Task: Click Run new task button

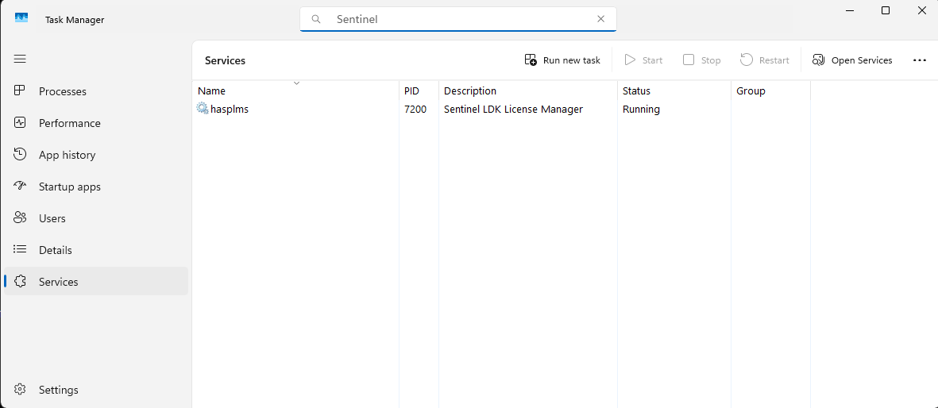Action: pyautogui.click(x=562, y=60)
